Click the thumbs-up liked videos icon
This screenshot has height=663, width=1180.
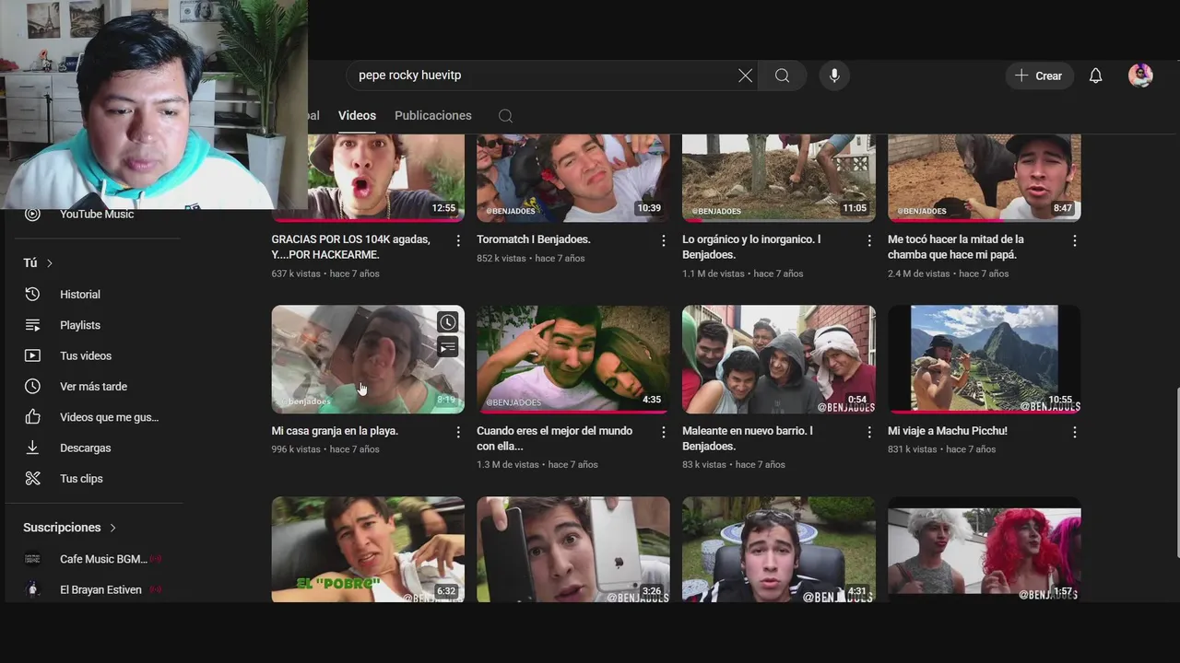[x=32, y=417]
